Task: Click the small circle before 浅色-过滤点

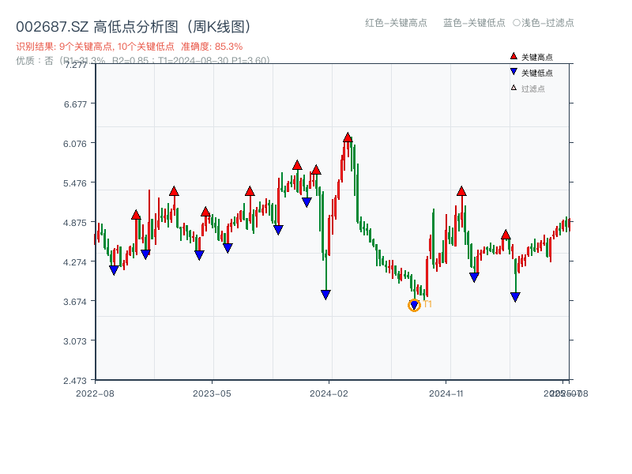Action: click(x=517, y=23)
